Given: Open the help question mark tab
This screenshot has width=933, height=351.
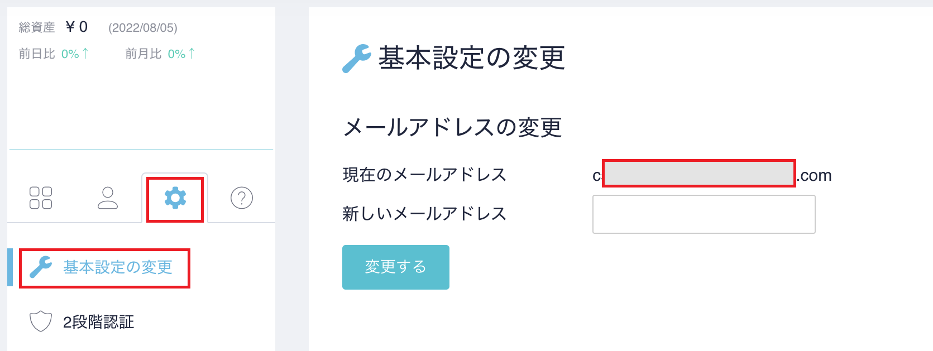Looking at the screenshot, I should pos(242,198).
